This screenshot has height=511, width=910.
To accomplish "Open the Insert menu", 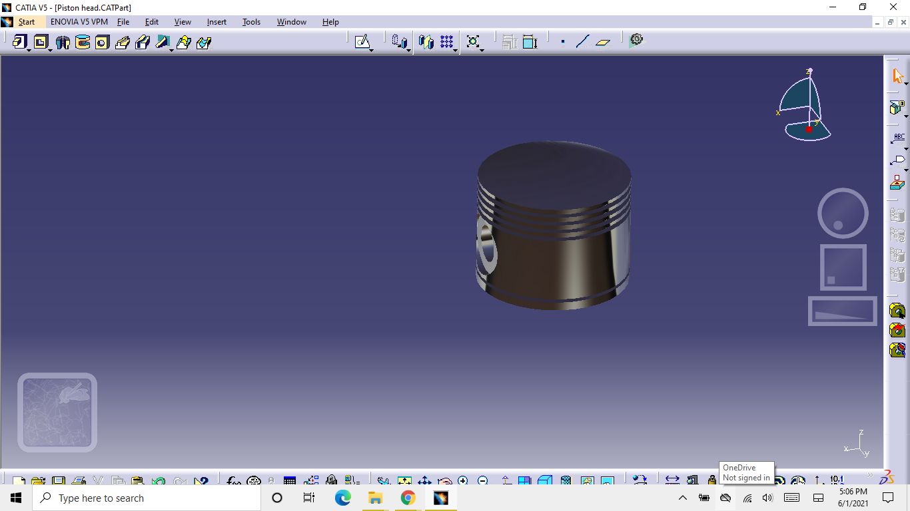I will click(x=217, y=22).
